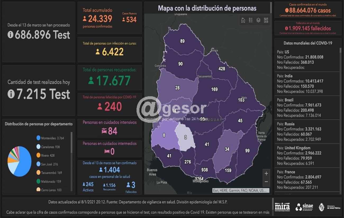Image resolution: width=344 pixels, height=218 pixels.
Task: Click the sinae logo in footer
Action: (x=304, y=207)
